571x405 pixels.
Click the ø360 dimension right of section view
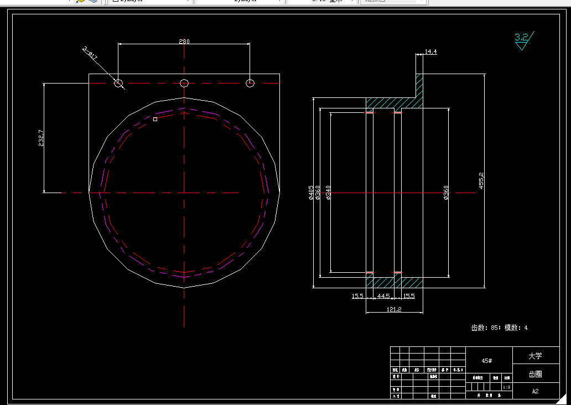(446, 193)
